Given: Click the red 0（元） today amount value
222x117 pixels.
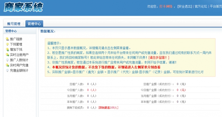Looking at the screenshot, I should [181, 90].
